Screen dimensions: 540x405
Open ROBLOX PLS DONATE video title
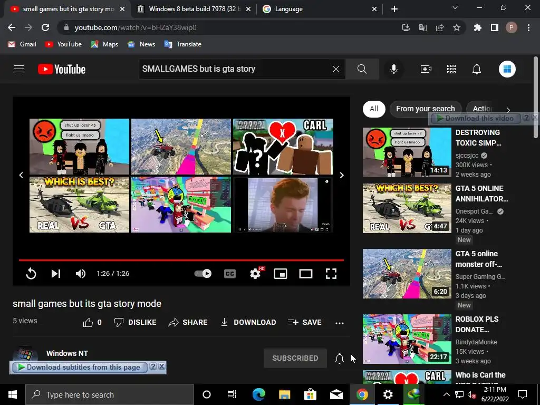click(x=477, y=324)
